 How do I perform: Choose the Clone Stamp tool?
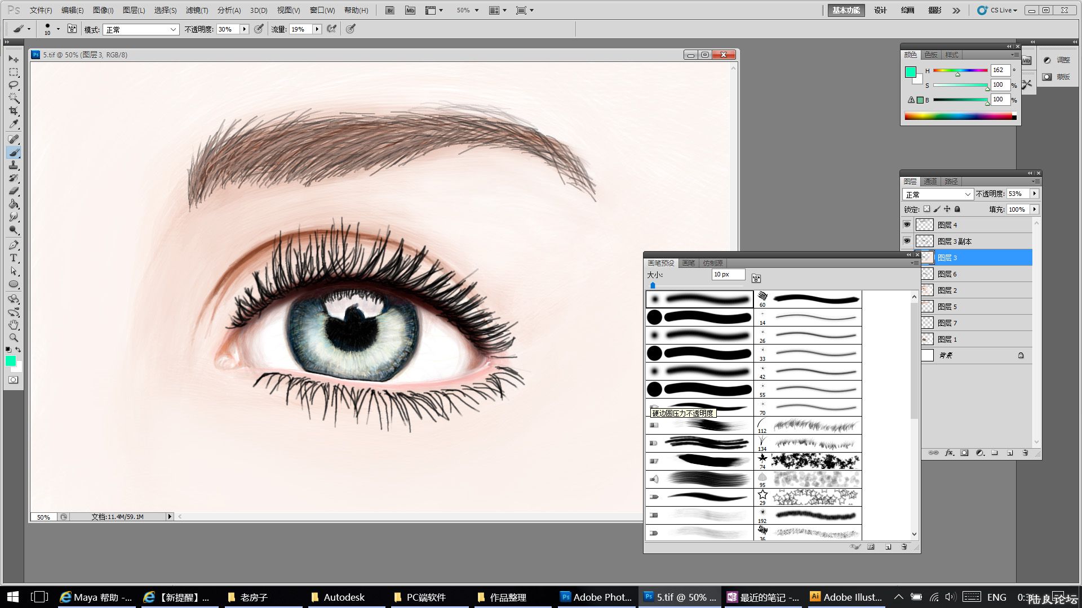coord(14,166)
